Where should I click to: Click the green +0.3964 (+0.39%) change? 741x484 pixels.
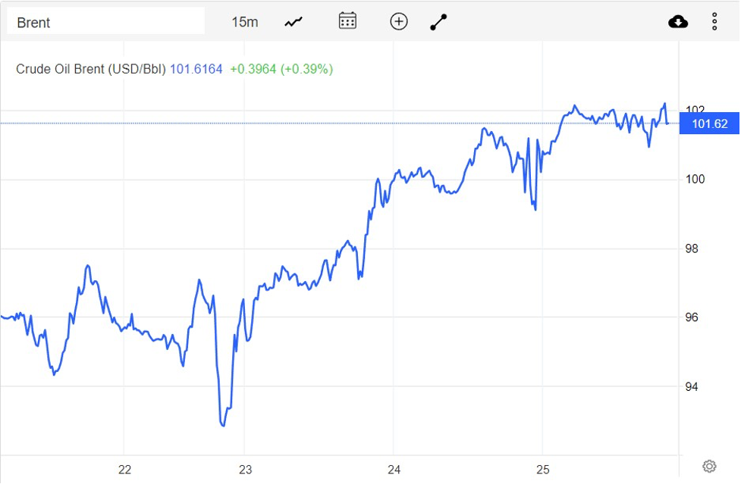tap(281, 69)
